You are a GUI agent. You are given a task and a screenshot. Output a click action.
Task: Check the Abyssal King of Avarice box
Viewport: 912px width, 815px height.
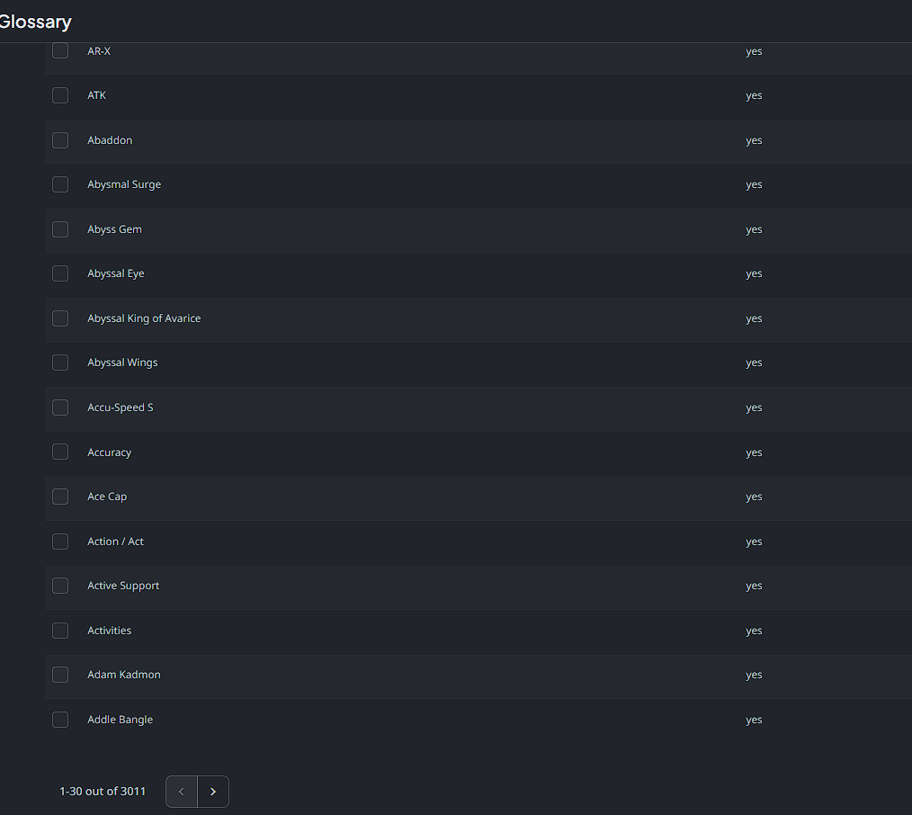coord(60,318)
